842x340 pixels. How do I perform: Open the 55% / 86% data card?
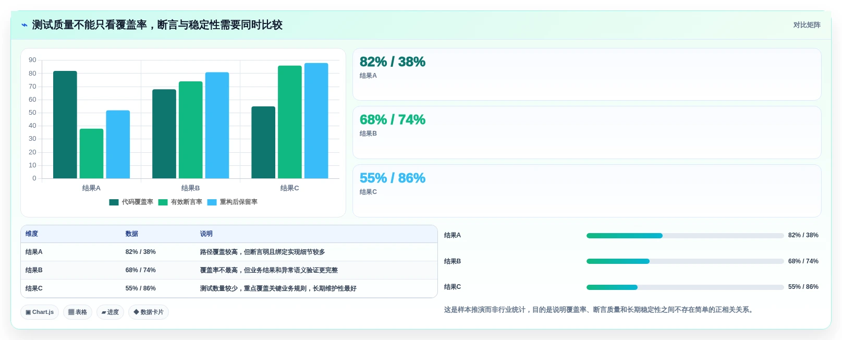tap(587, 191)
